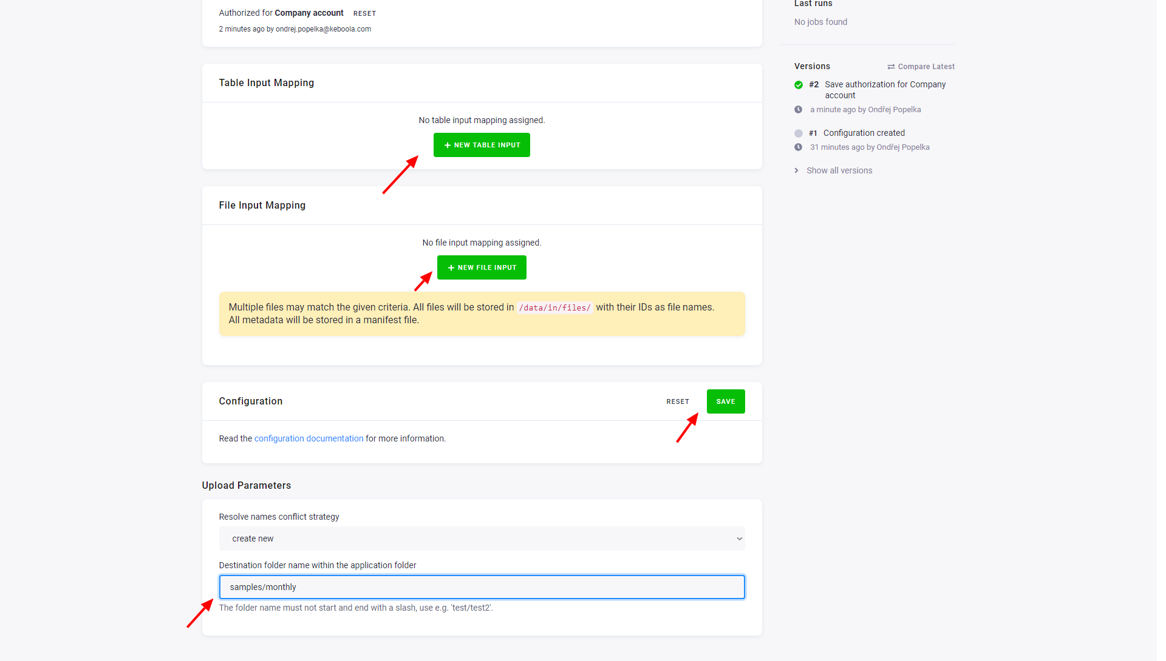Click the 'No jobs found' text

[821, 22]
